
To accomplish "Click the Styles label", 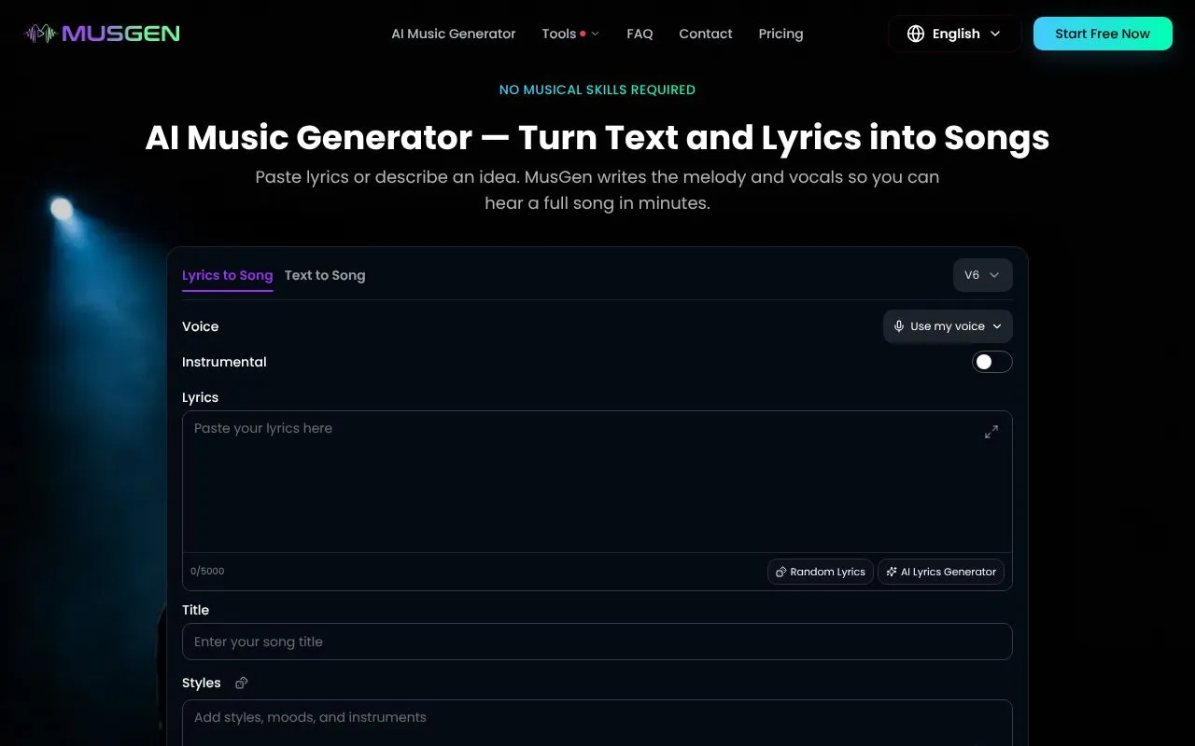I will 202,683.
